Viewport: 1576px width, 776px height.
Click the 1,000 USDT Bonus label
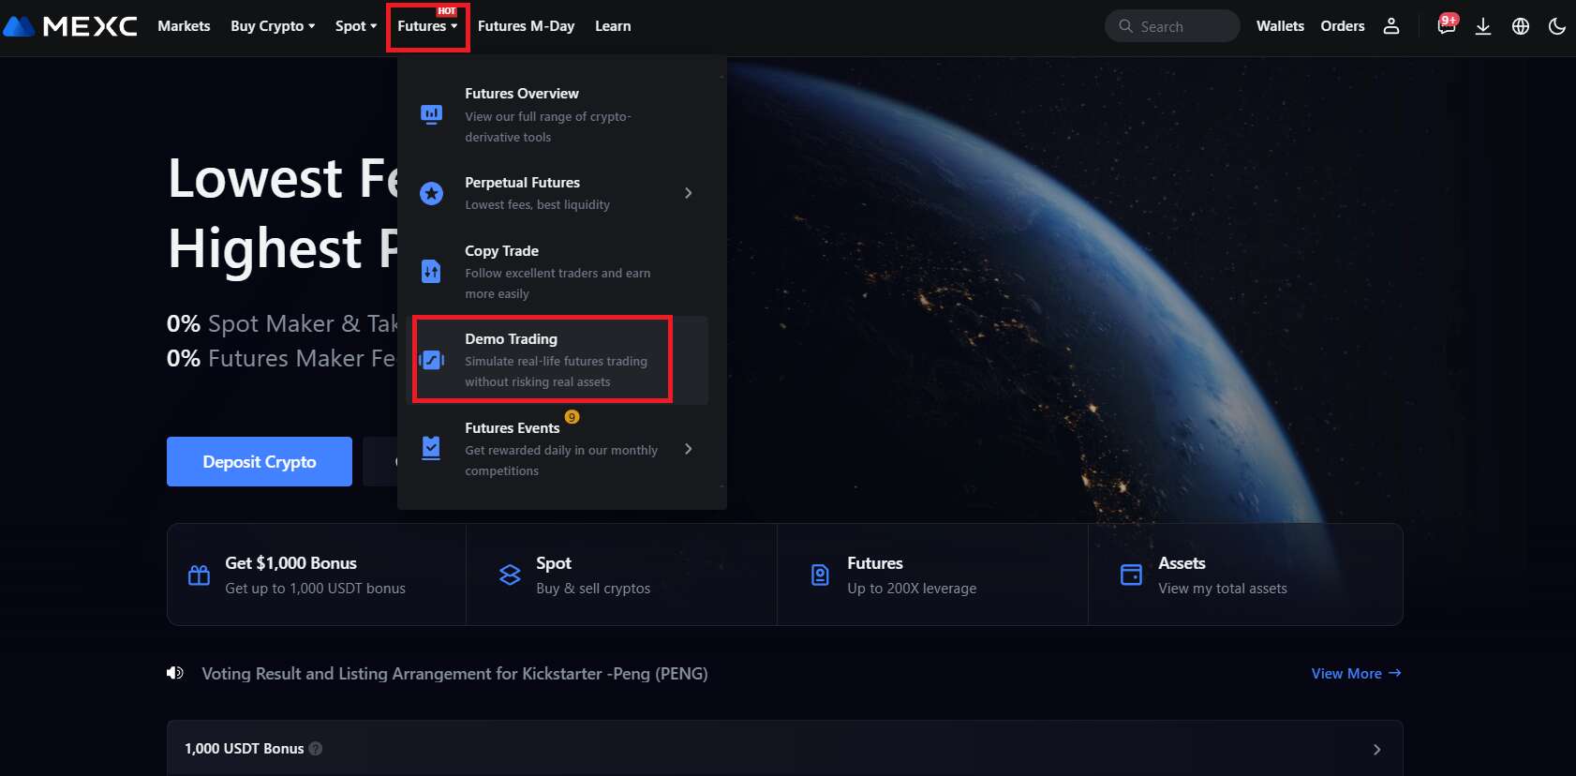click(x=244, y=748)
